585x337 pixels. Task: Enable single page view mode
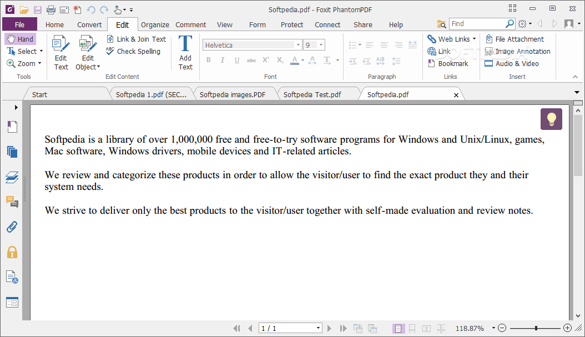[398, 329]
